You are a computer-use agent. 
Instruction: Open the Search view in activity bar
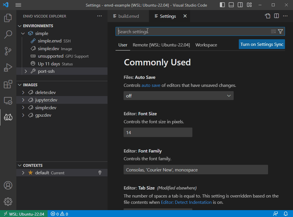coord(8,34)
